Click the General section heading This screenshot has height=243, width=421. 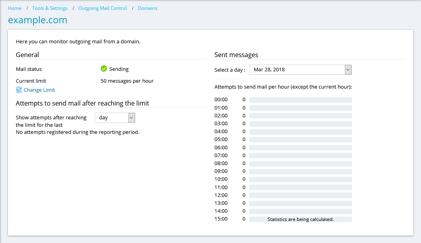pyautogui.click(x=27, y=55)
